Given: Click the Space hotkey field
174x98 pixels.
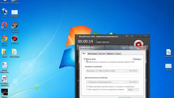Looking at the screenshot, I should click(x=133, y=90).
